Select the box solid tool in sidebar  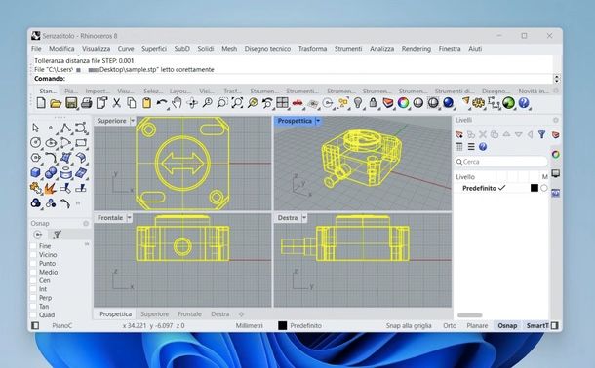tap(36, 173)
